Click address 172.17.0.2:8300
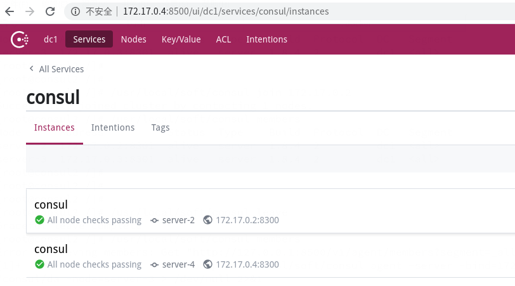This screenshot has width=515, height=286. click(247, 220)
